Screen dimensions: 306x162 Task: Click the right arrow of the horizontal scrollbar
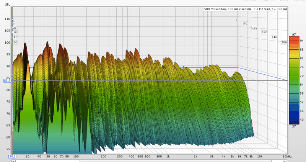[285, 161]
